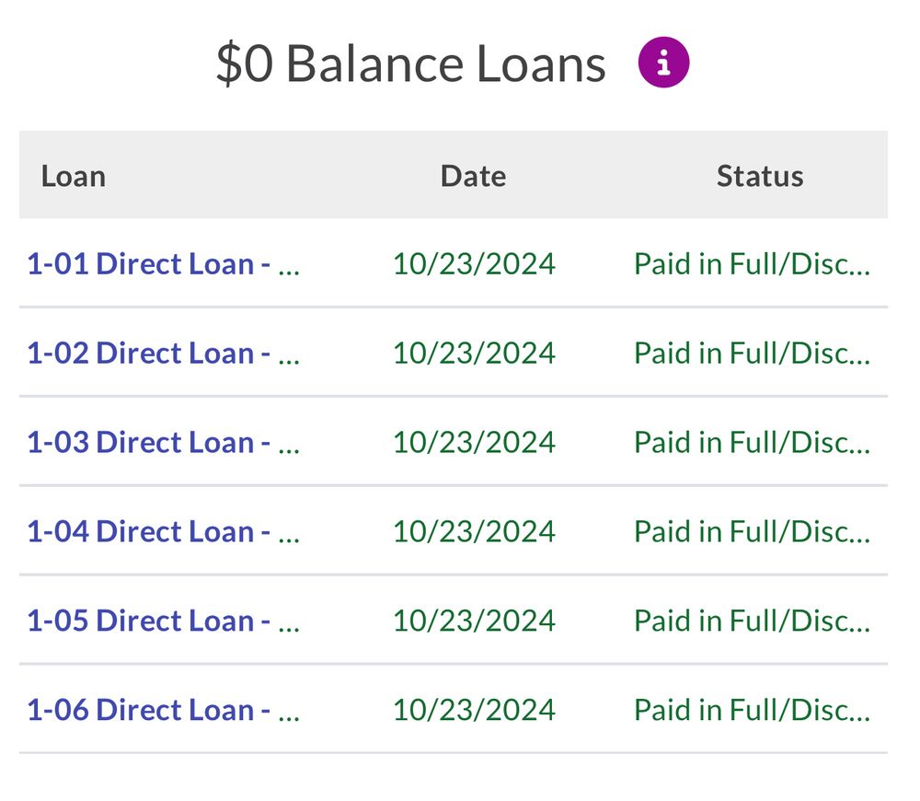Select the date for loan 1-03
This screenshot has height=801, width=920.
[x=474, y=442]
